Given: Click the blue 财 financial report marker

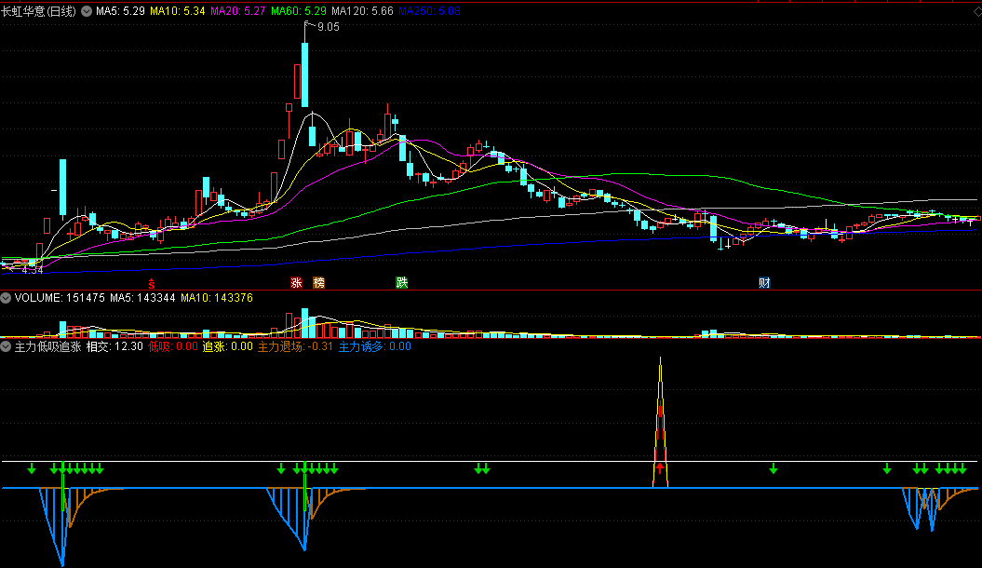Looking at the screenshot, I should coord(764,282).
